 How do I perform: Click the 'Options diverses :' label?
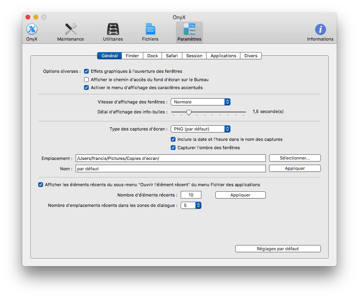62,71
